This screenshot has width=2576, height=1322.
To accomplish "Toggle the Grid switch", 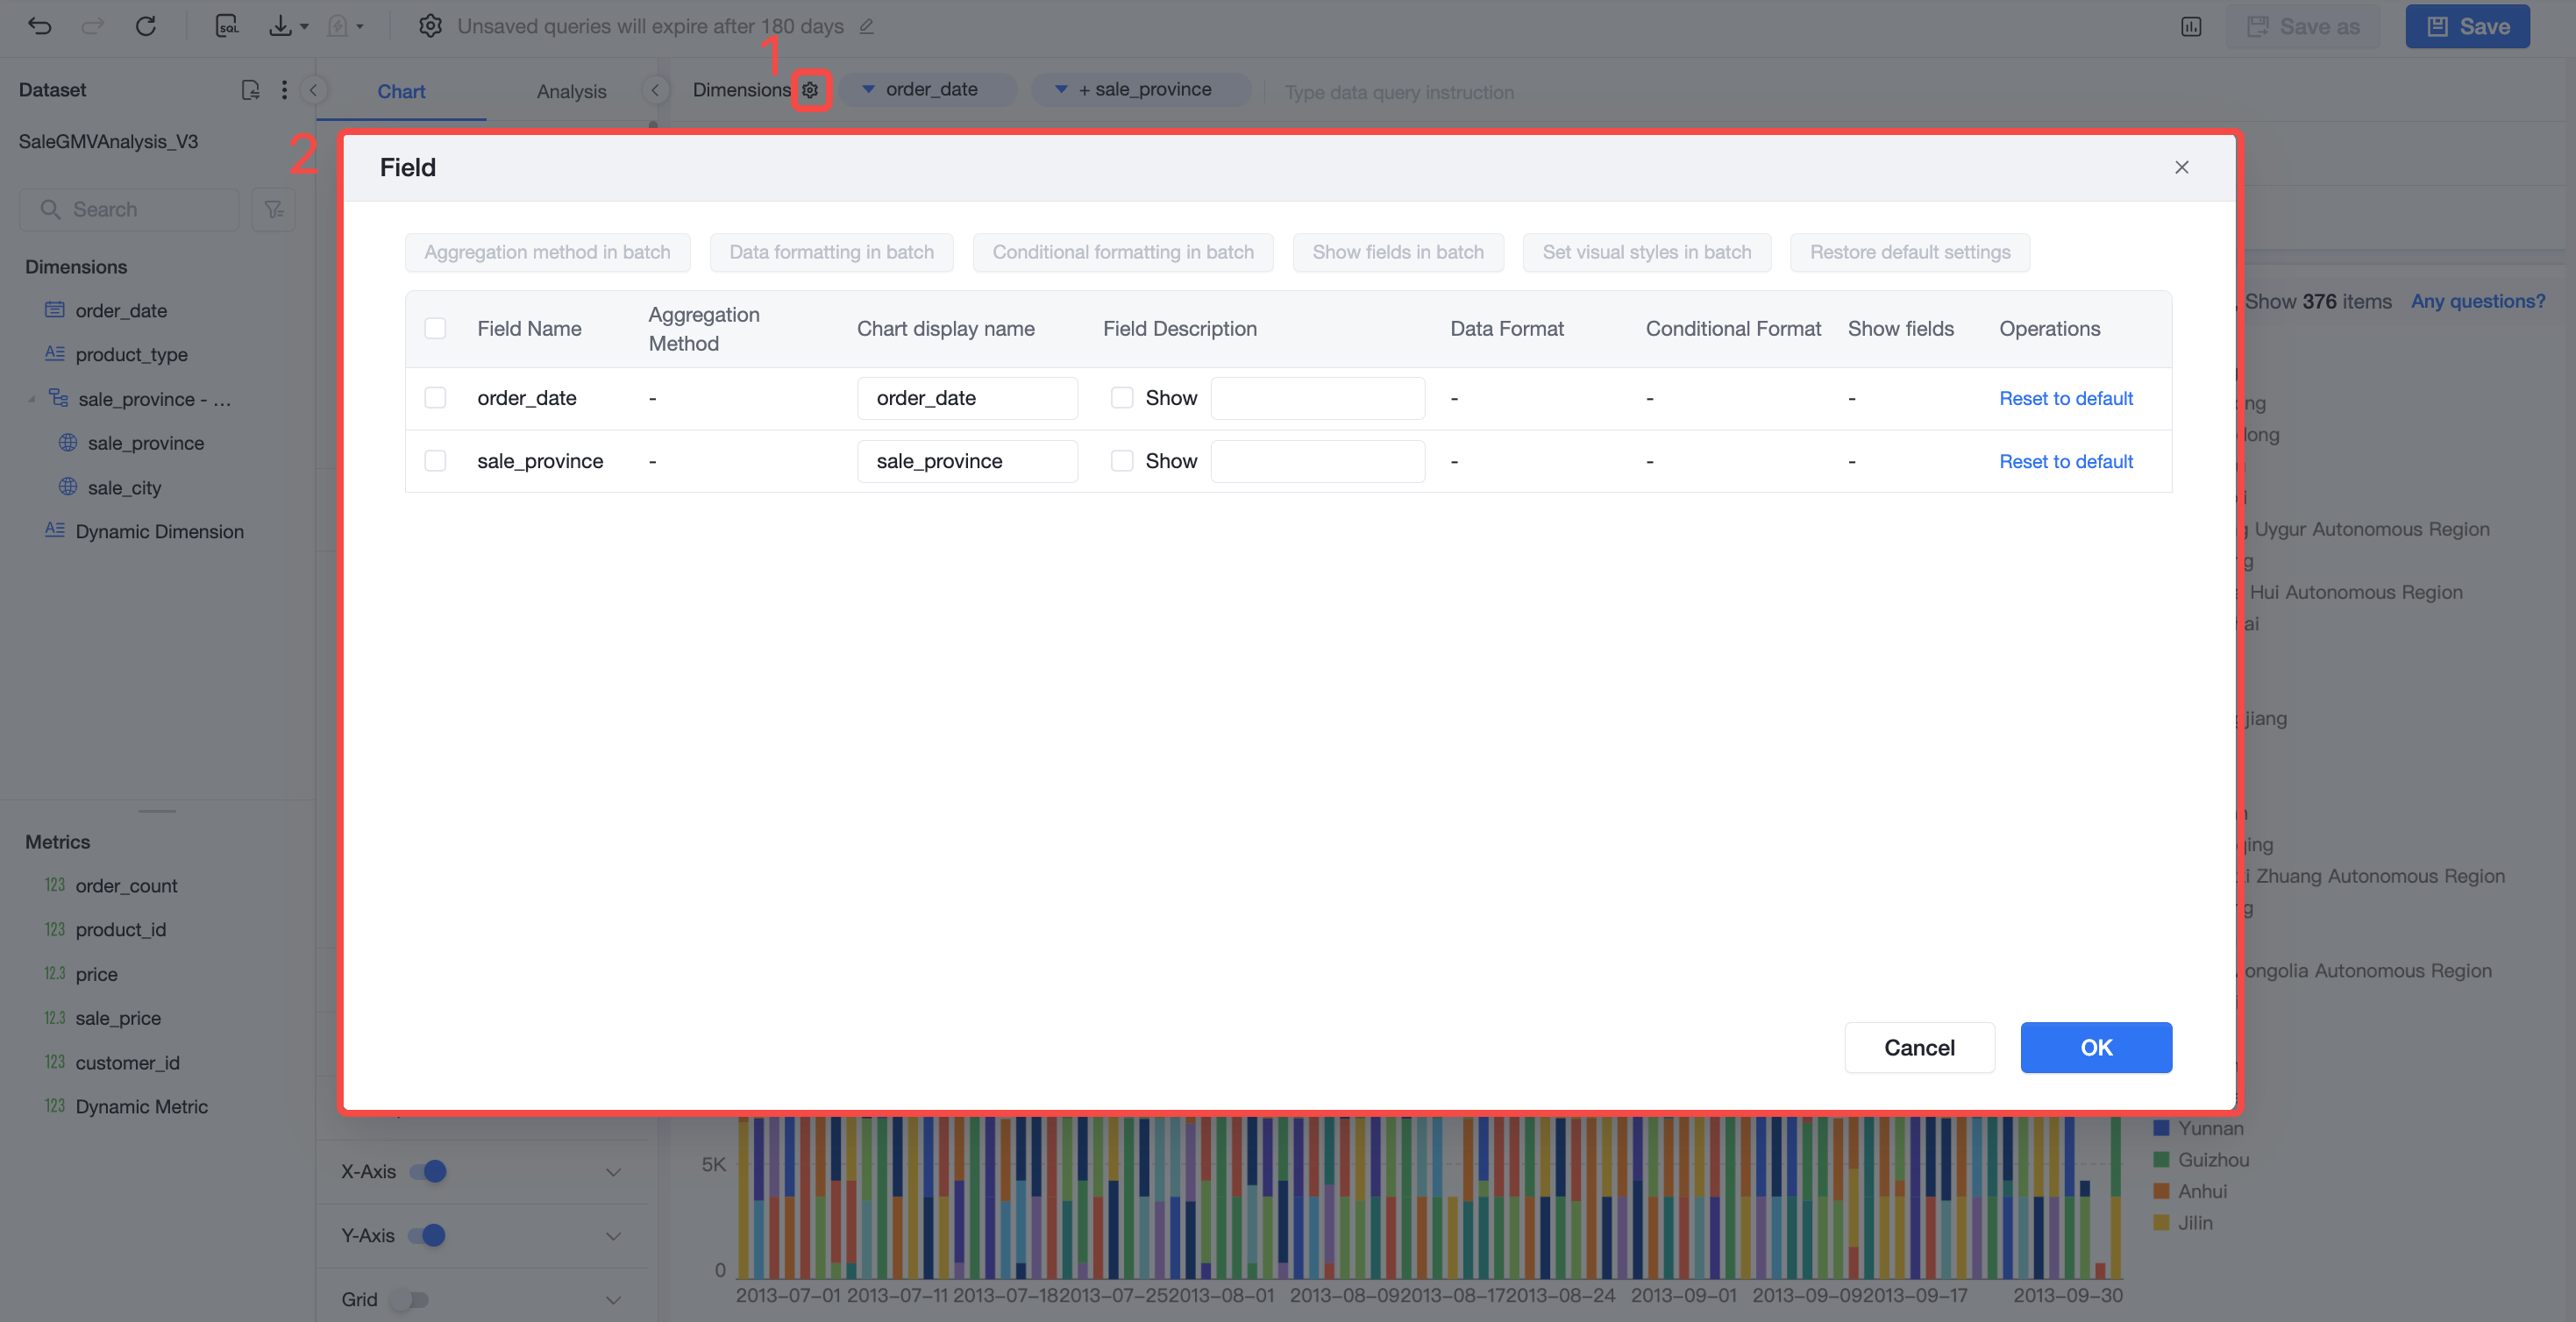I will click(x=409, y=1300).
